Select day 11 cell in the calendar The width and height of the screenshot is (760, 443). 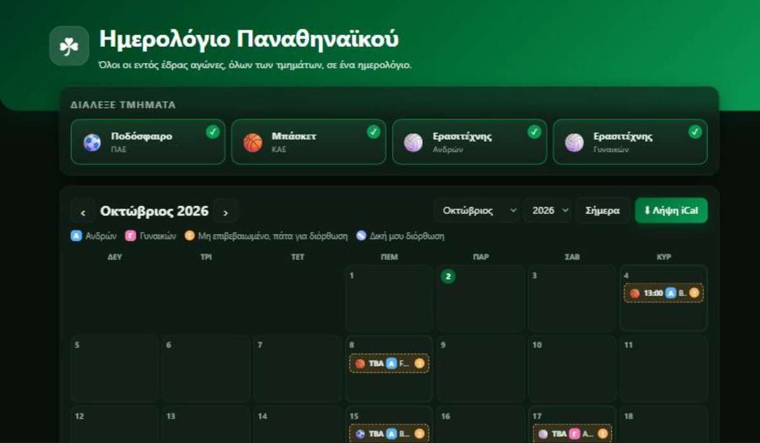pyautogui.click(x=664, y=368)
